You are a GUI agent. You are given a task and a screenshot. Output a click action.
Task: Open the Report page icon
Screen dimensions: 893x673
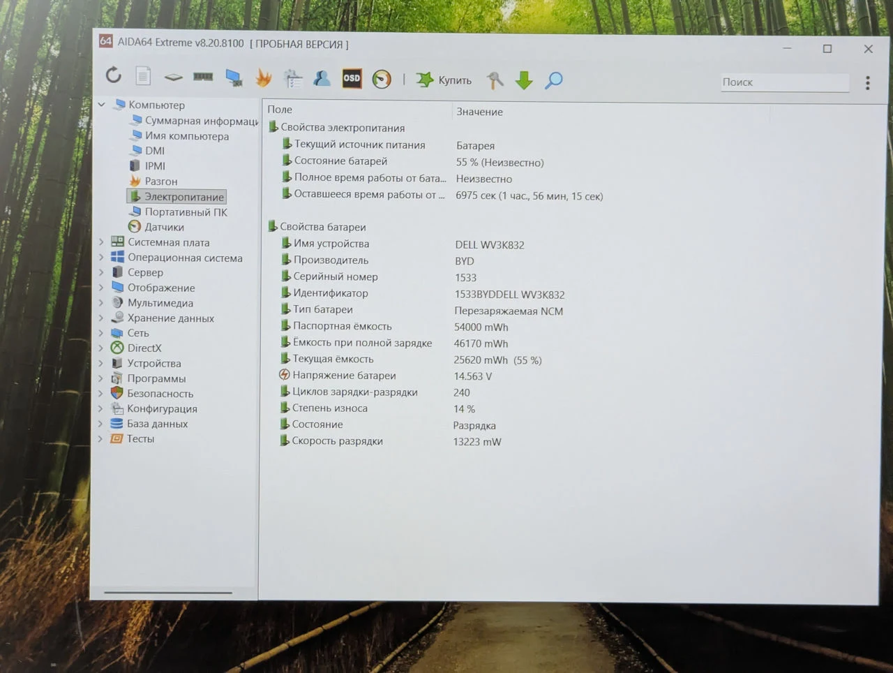pyautogui.click(x=143, y=75)
